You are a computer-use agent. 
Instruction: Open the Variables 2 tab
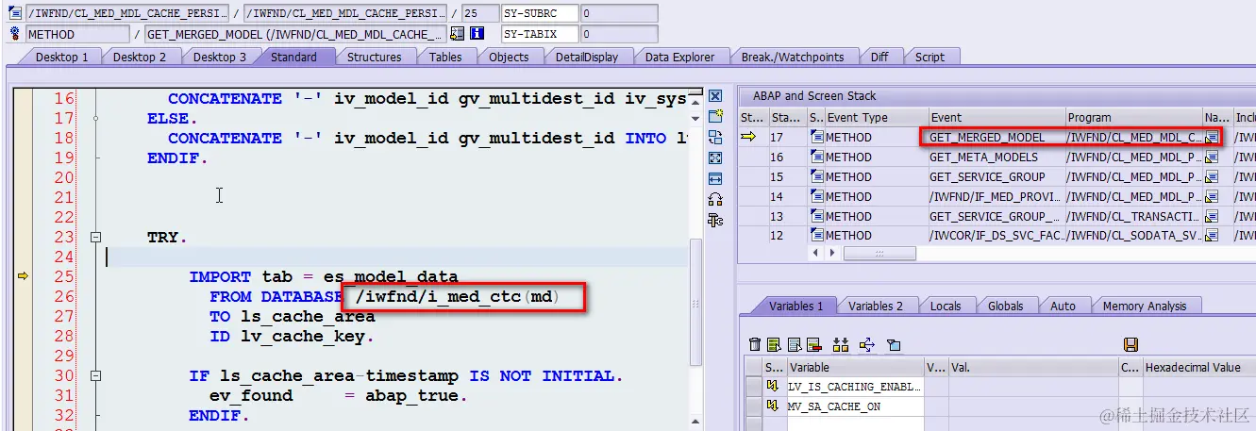876,306
